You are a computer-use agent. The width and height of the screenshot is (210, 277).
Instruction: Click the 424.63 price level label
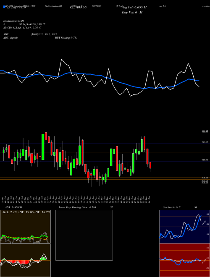click(x=205, y=142)
